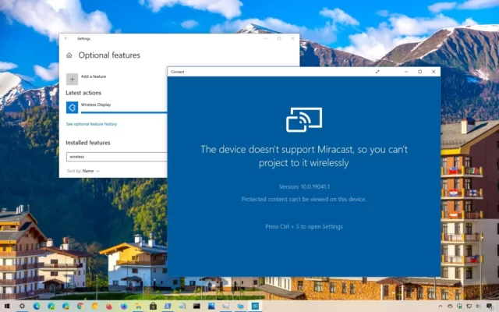Minimize the Connect window

406,72
